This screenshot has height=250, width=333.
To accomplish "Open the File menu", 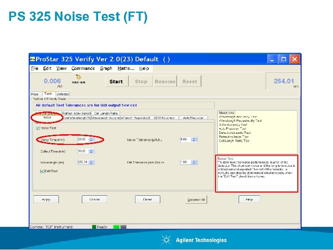I will coord(34,68).
